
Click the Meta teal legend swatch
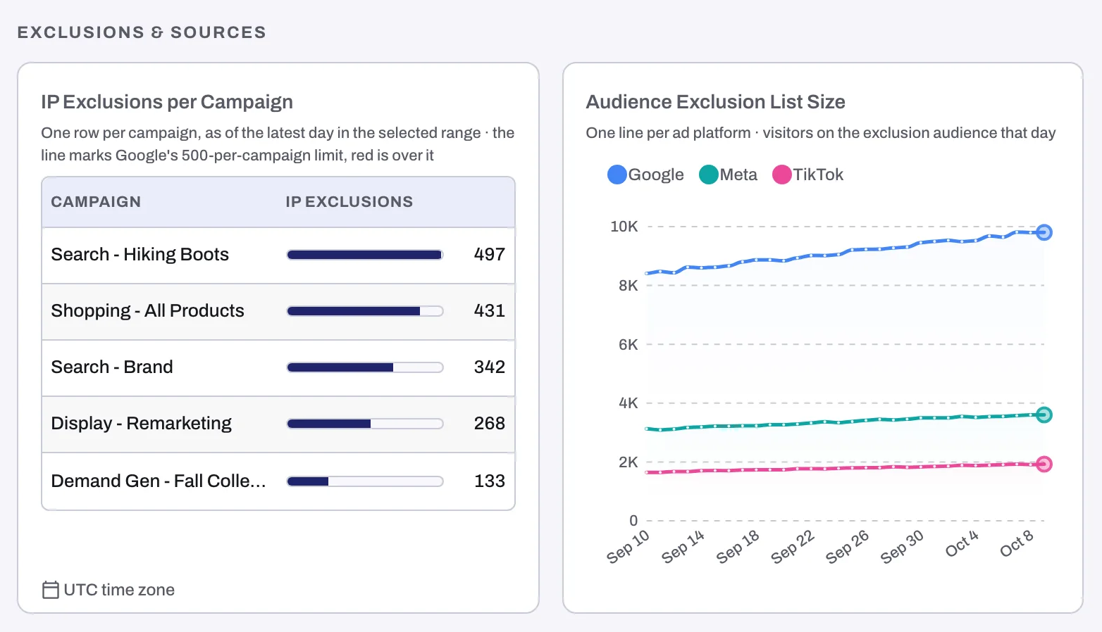point(709,175)
